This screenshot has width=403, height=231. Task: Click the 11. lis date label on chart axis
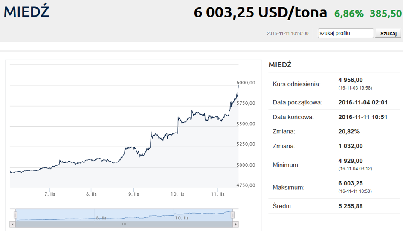217,194
